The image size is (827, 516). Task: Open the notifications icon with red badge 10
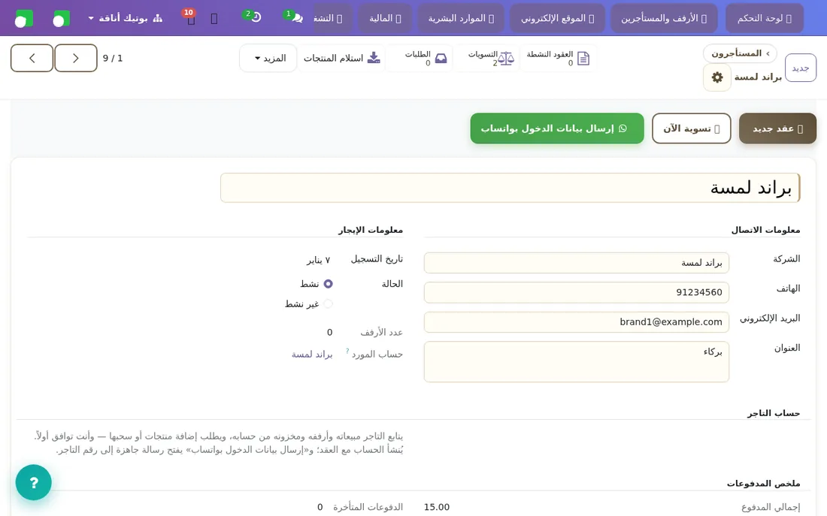point(190,18)
